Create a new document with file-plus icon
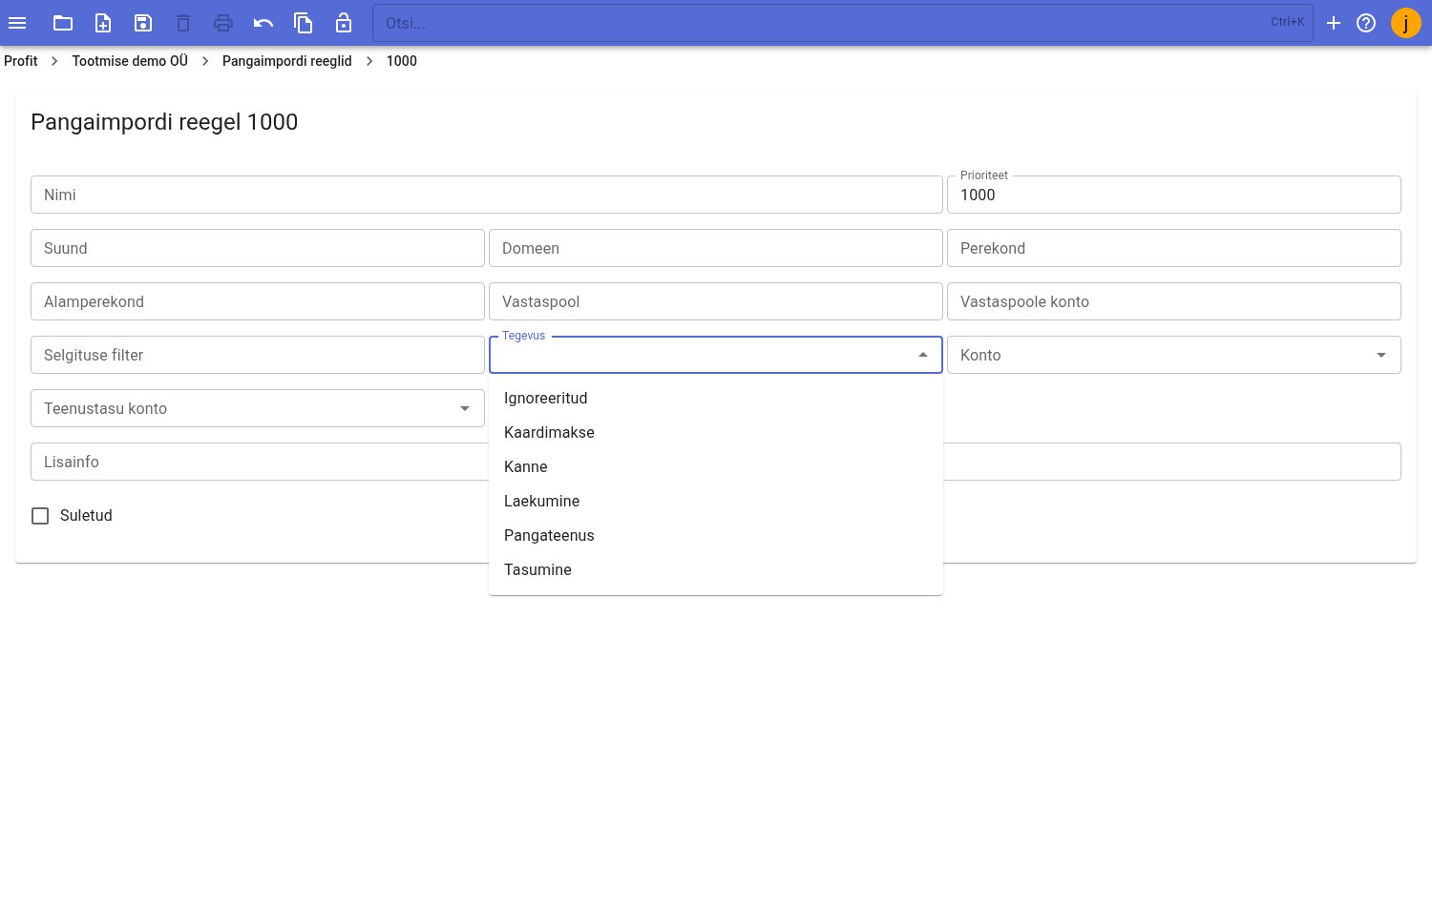This screenshot has width=1432, height=906. [x=103, y=23]
